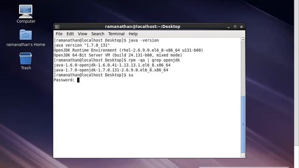Open the View menu

coord(82,34)
